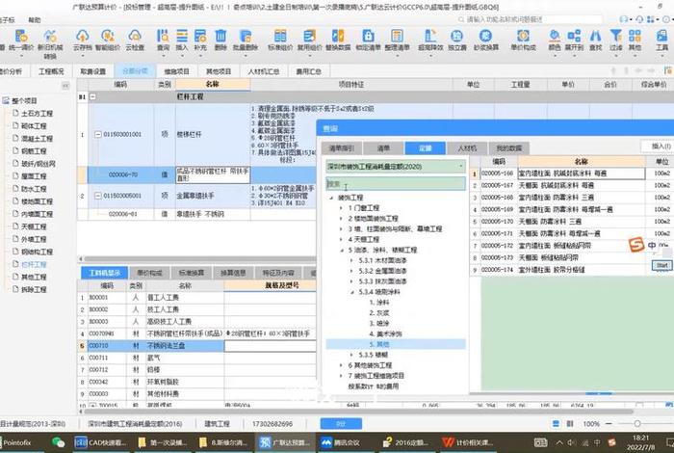Select 清单 tab in the query dialog
The width and height of the screenshot is (674, 453).
coord(383,148)
